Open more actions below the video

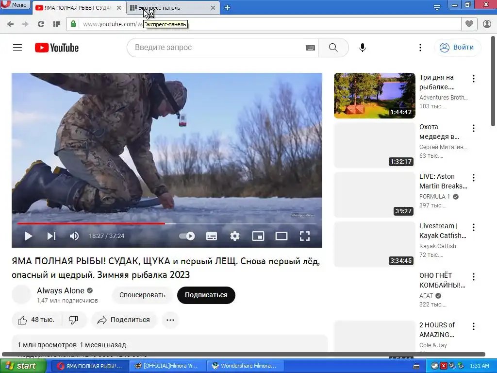tap(170, 320)
